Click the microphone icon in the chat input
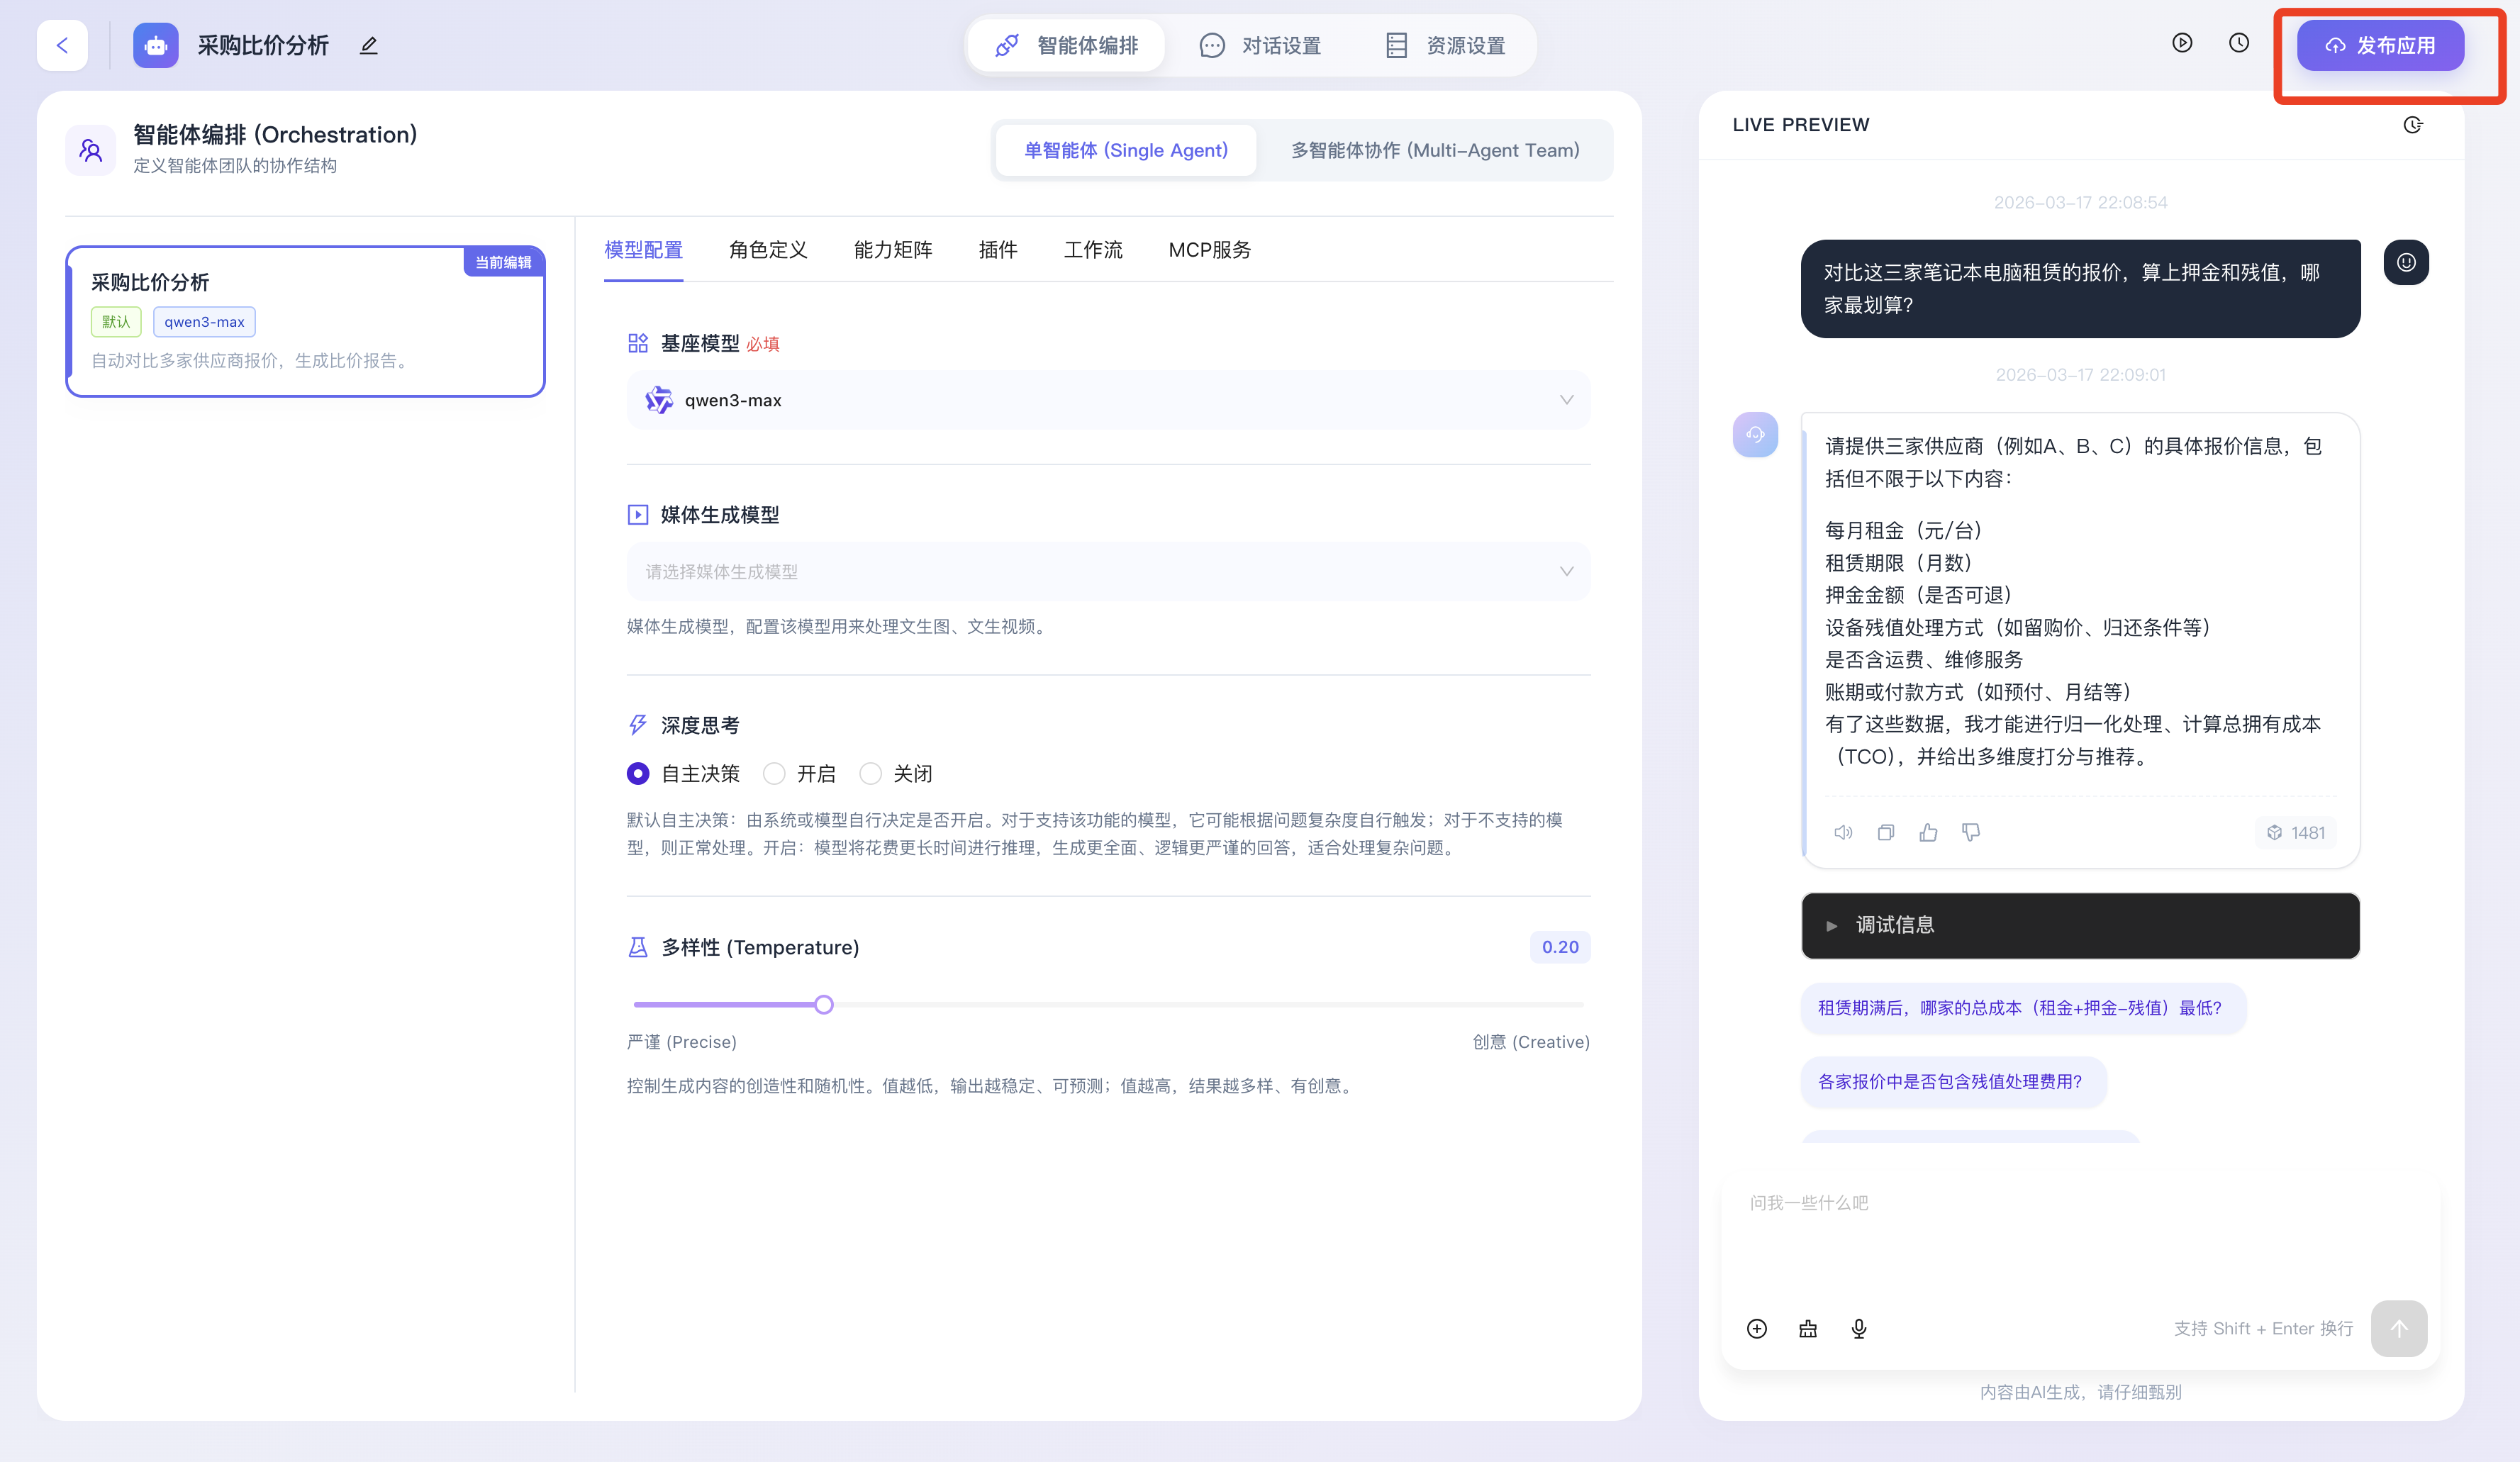This screenshot has width=2520, height=1462. 1858,1328
